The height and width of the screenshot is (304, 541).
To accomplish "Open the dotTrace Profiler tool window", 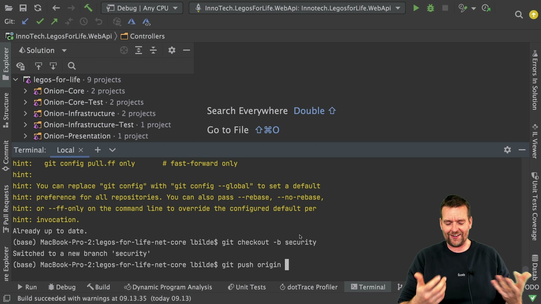I will click(309, 287).
